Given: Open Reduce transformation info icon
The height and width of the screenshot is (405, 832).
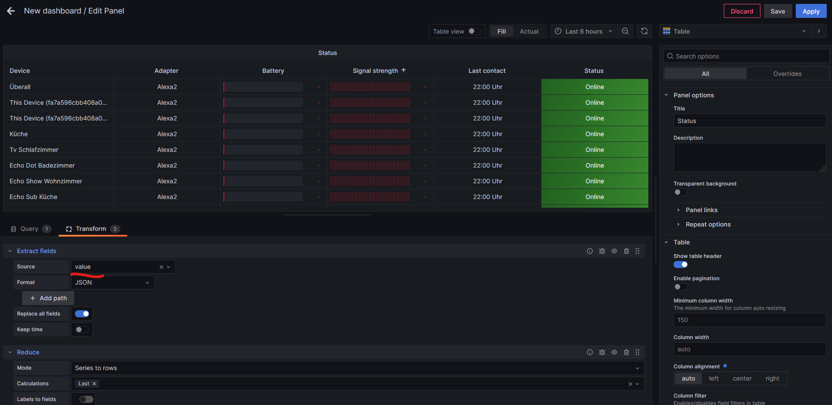Looking at the screenshot, I should coord(590,352).
